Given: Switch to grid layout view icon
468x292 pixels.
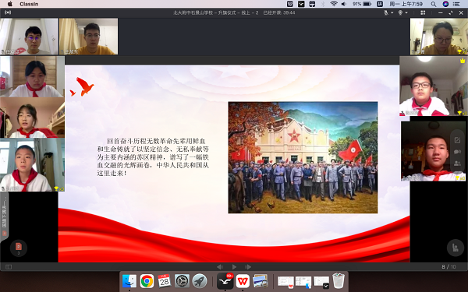Looking at the screenshot, I should [x=423, y=12].
